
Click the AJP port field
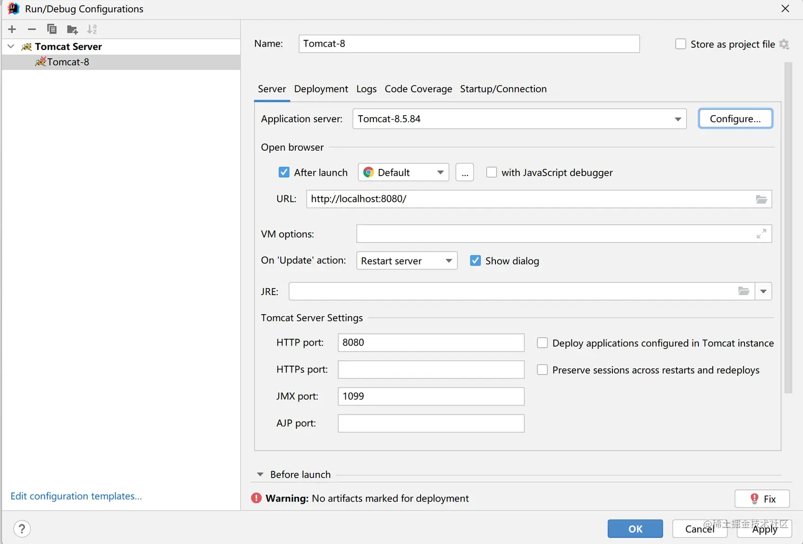pyautogui.click(x=431, y=424)
